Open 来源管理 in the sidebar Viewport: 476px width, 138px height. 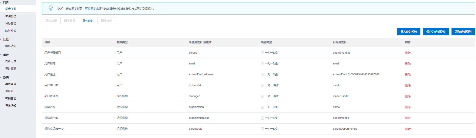11,16
